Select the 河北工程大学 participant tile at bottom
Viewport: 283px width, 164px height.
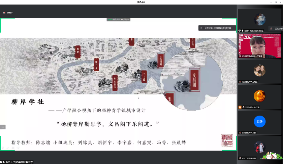point(259,147)
